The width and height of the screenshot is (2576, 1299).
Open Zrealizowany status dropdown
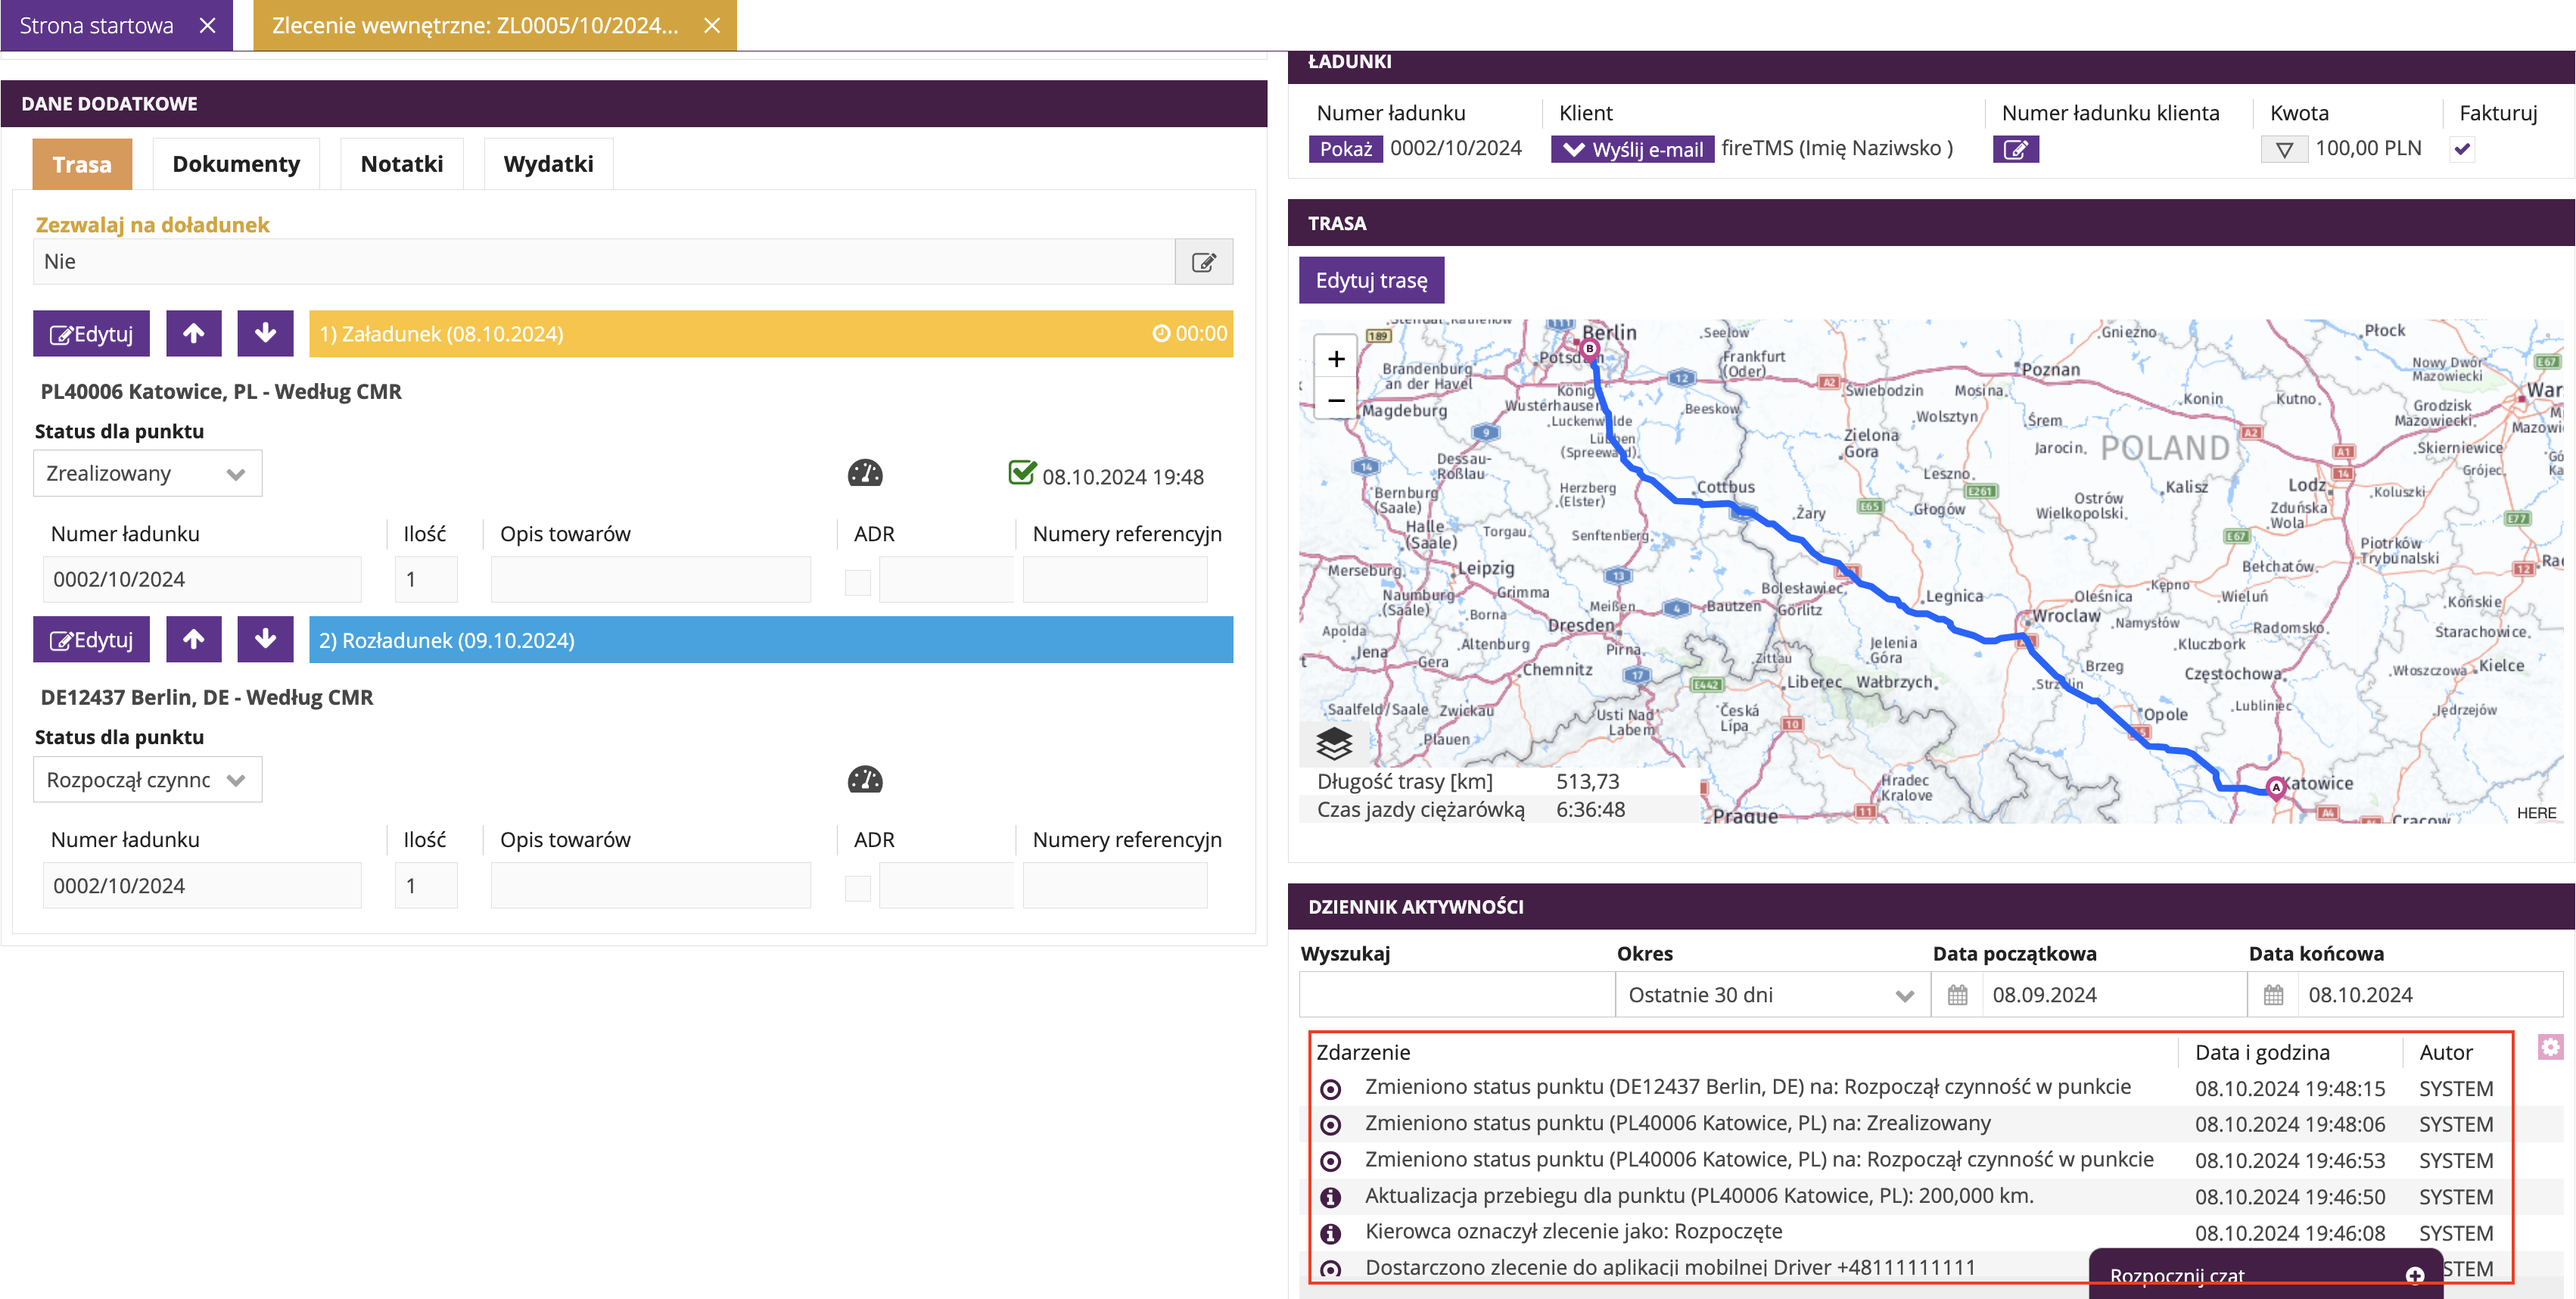point(147,474)
